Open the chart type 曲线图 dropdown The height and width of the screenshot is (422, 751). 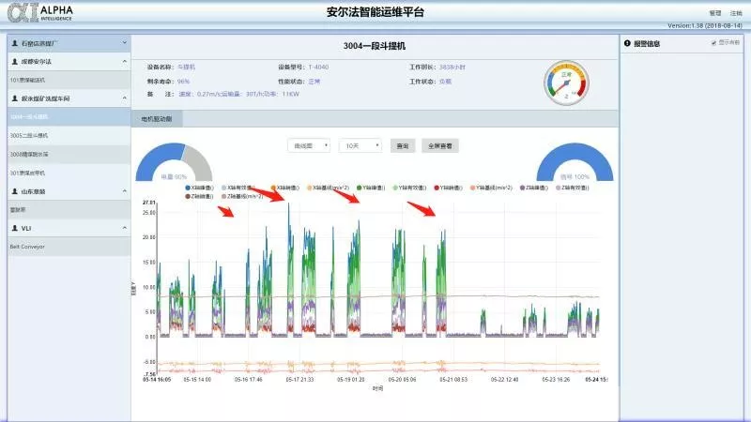point(311,146)
